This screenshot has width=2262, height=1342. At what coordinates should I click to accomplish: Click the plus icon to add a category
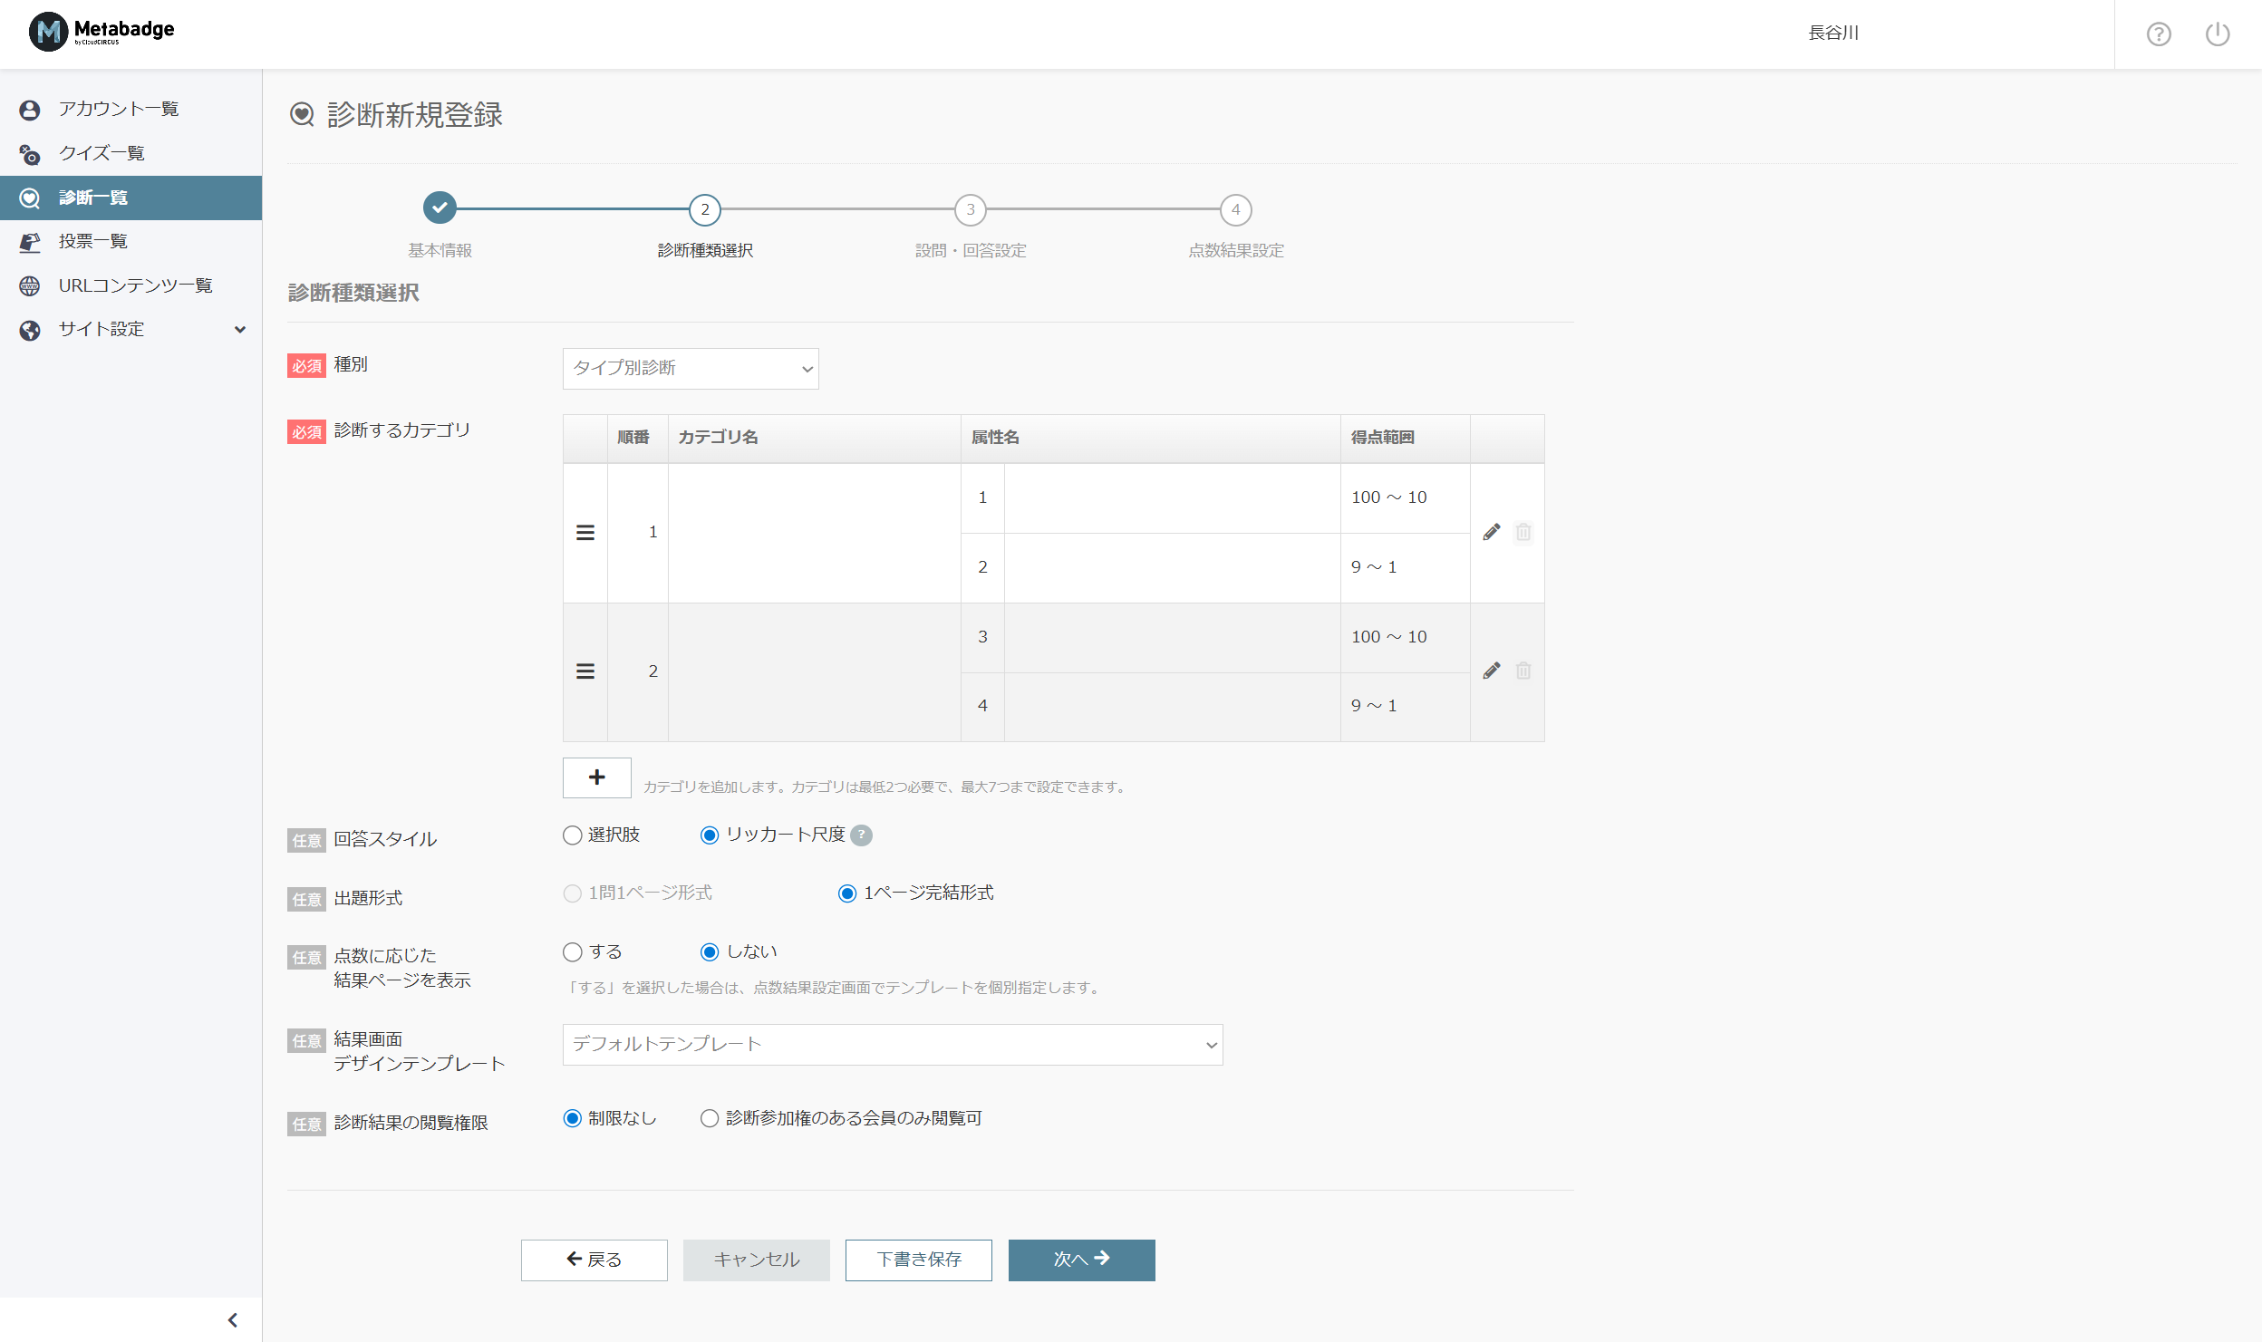coord(596,777)
